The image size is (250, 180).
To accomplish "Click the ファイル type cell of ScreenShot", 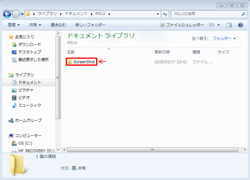I will tap(202, 62).
